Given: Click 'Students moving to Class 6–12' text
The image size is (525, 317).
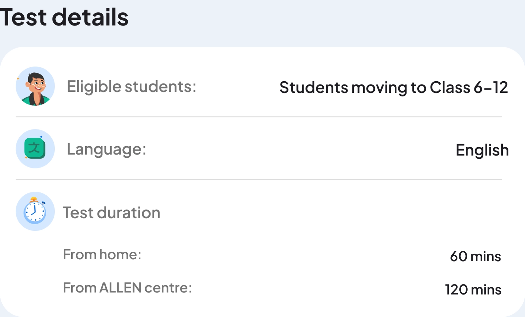Looking at the screenshot, I should coord(393,88).
